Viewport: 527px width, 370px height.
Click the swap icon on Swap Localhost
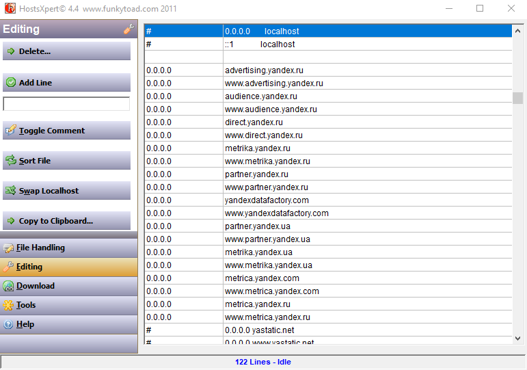click(11, 190)
